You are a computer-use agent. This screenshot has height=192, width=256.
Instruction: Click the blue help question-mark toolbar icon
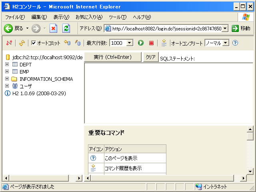pyautogui.click(x=235, y=43)
